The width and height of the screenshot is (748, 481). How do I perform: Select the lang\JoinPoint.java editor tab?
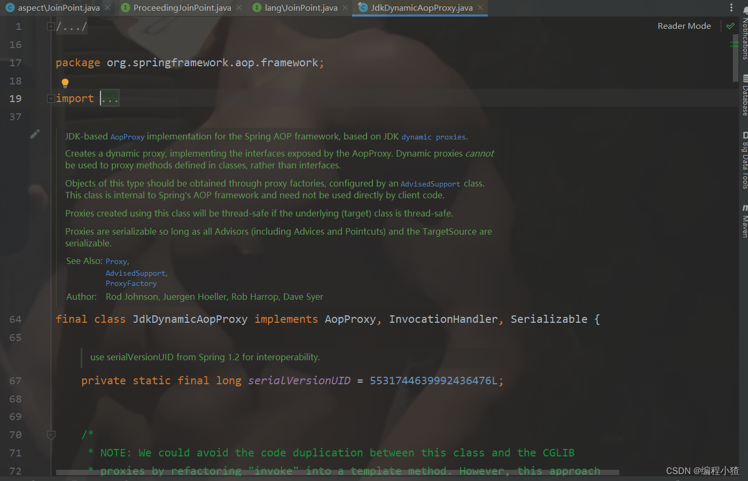[301, 8]
